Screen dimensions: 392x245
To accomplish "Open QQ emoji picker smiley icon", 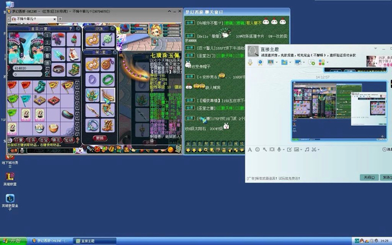I will tap(257, 150).
